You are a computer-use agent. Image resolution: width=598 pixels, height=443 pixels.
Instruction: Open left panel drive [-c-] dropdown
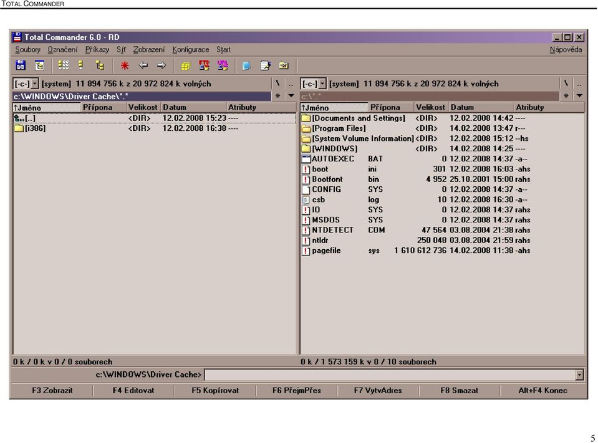[x=35, y=83]
